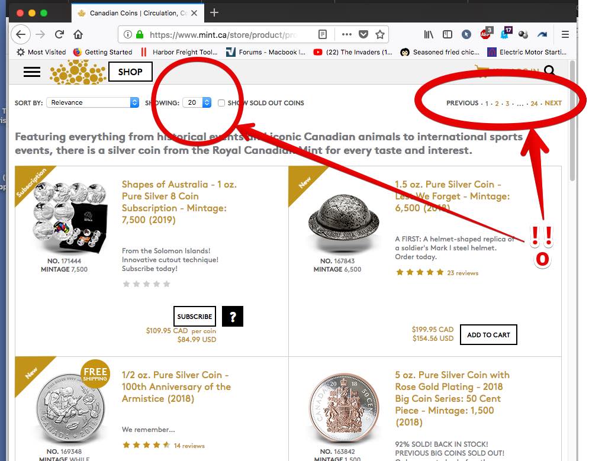Open the Showing 20 items dropdown

coord(197,102)
